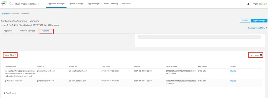Click the 2 Certificates count text

click(10, 93)
